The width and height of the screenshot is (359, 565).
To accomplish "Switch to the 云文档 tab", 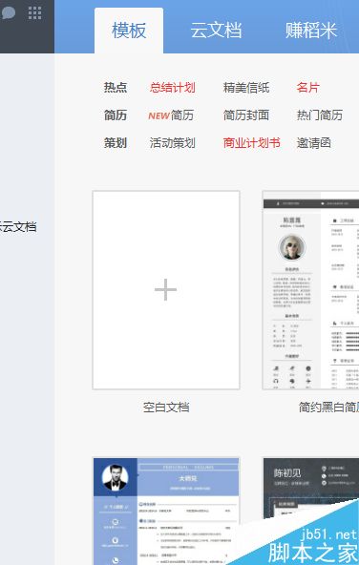I will click(216, 31).
